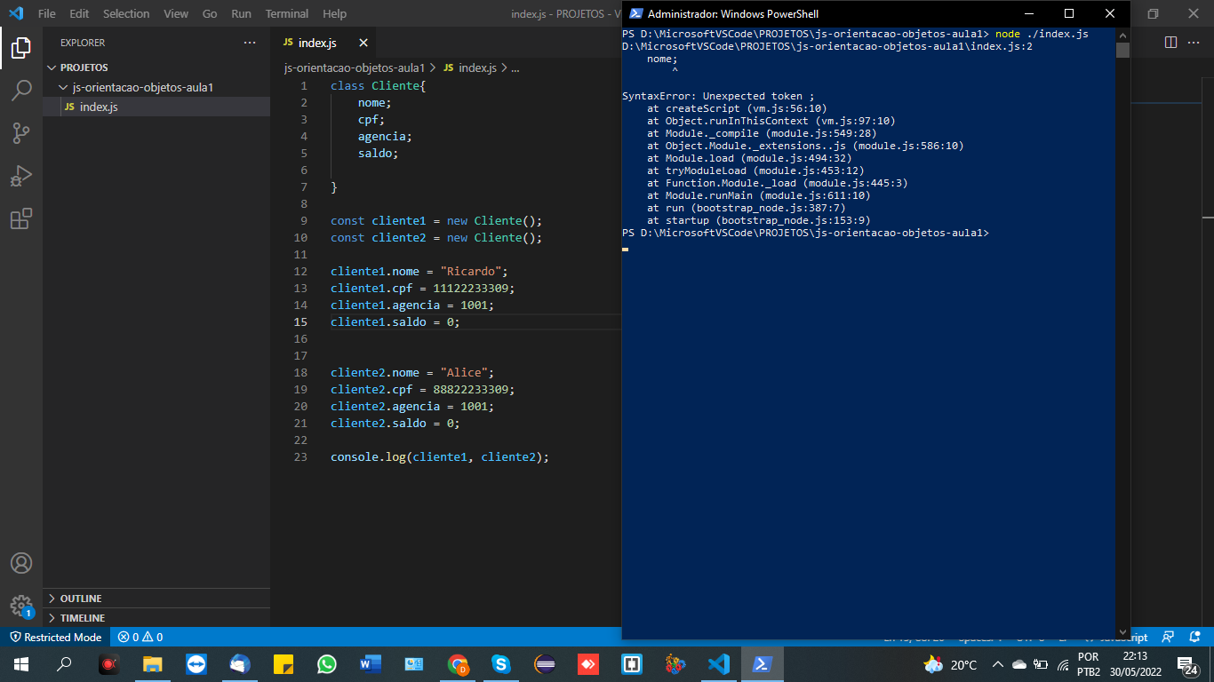
Task: Open Skype from taskbar
Action: [x=501, y=664]
